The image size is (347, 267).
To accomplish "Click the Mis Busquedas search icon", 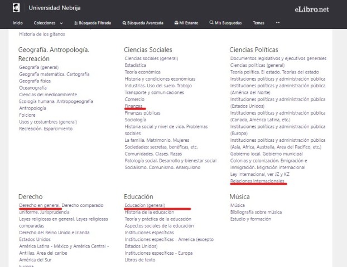I will tap(211, 22).
